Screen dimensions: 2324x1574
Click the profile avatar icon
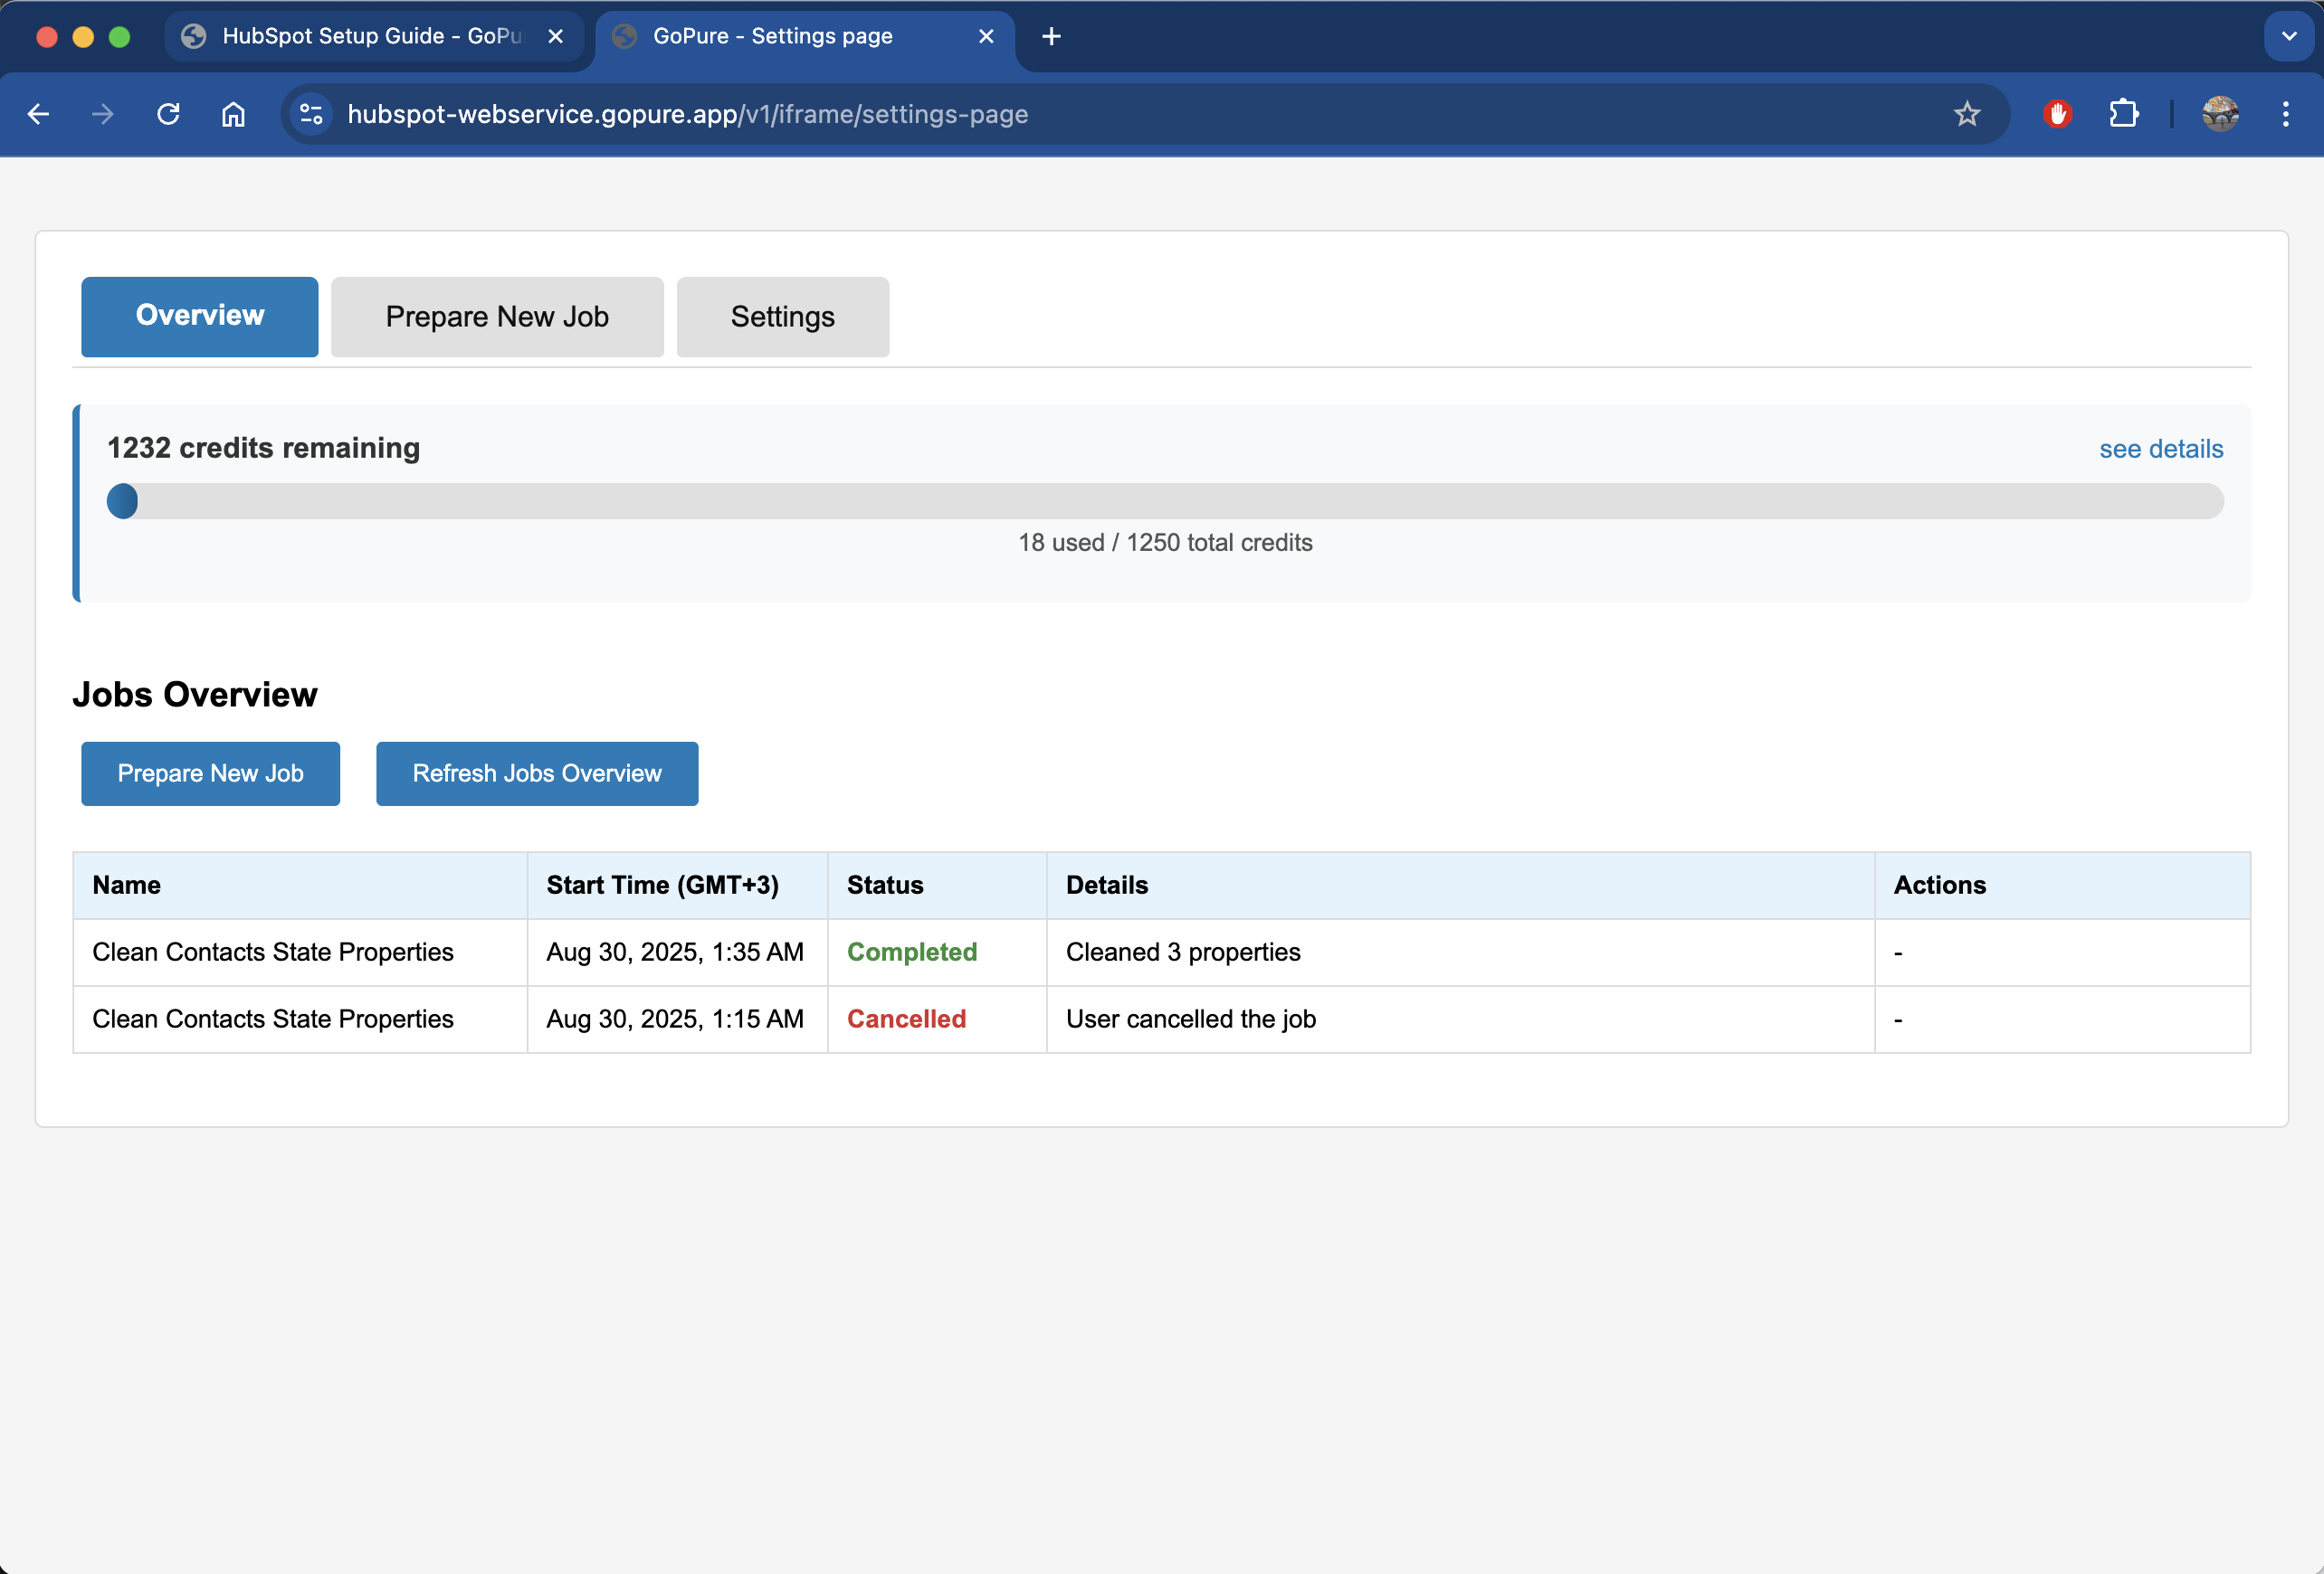tap(2219, 114)
